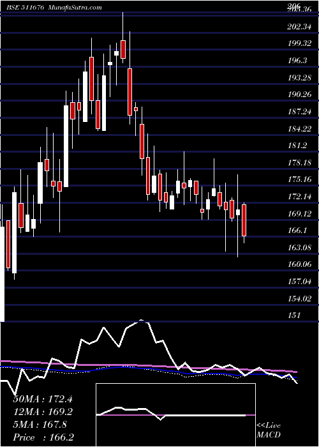Click the 202.34 price axis label

click(299, 27)
